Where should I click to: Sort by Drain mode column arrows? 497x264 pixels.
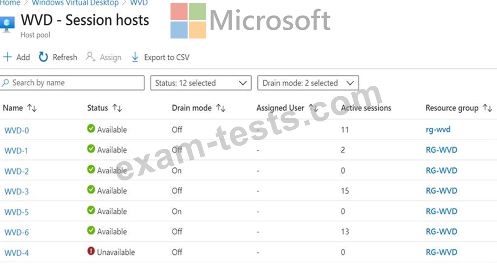[221, 108]
